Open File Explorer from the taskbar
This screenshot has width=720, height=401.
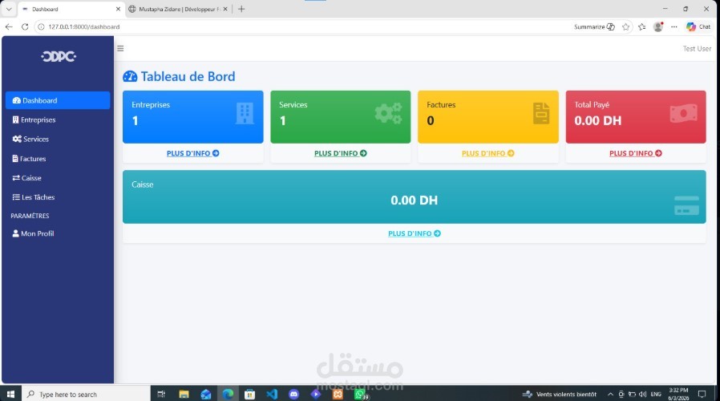[x=184, y=394]
